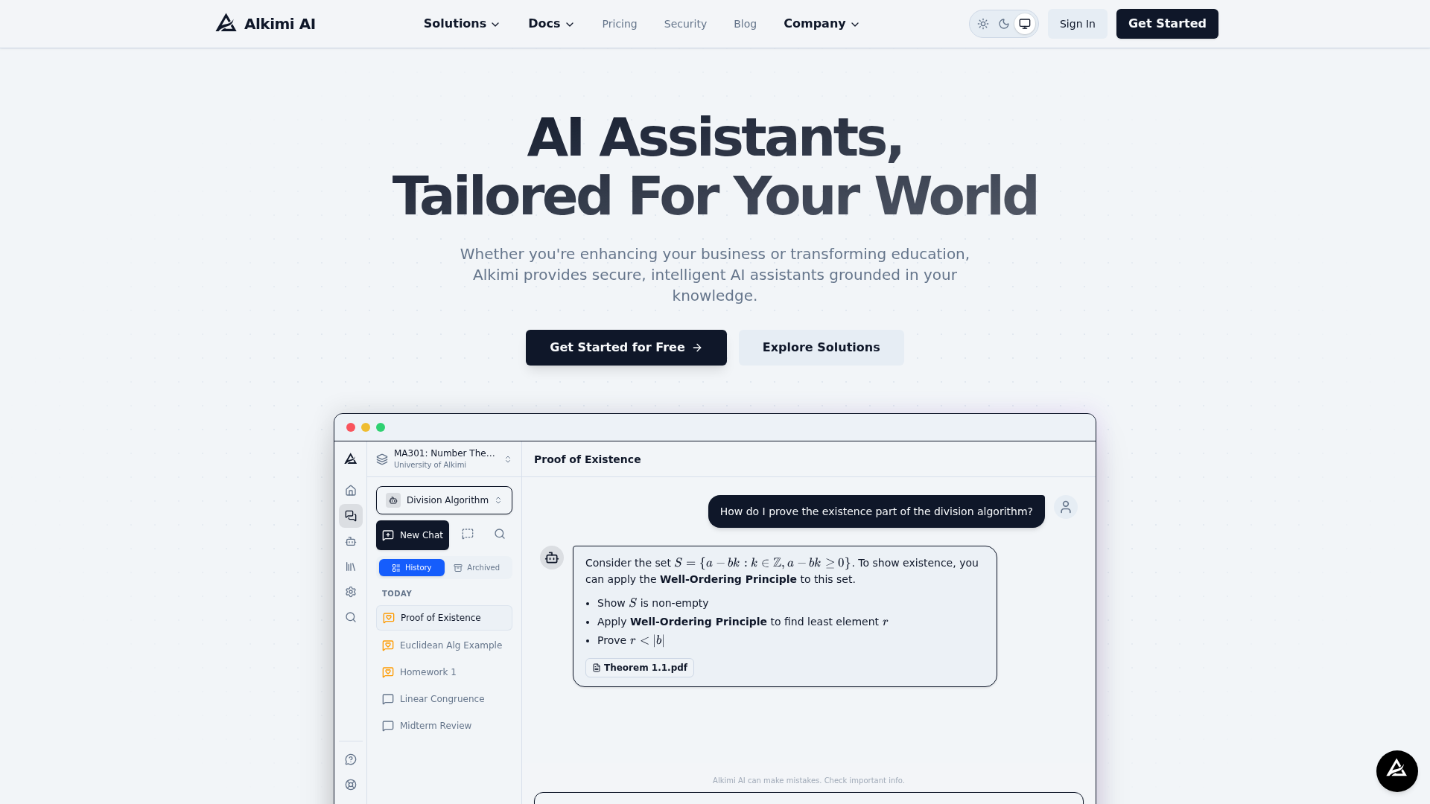This screenshot has width=1430, height=804.
Task: Open the Support lifebuoy icon in the sidebar rail
Action: 351,785
